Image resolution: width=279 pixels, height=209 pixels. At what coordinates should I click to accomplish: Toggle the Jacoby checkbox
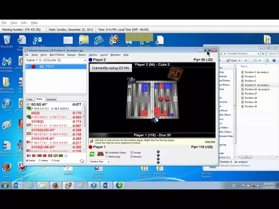(132, 152)
